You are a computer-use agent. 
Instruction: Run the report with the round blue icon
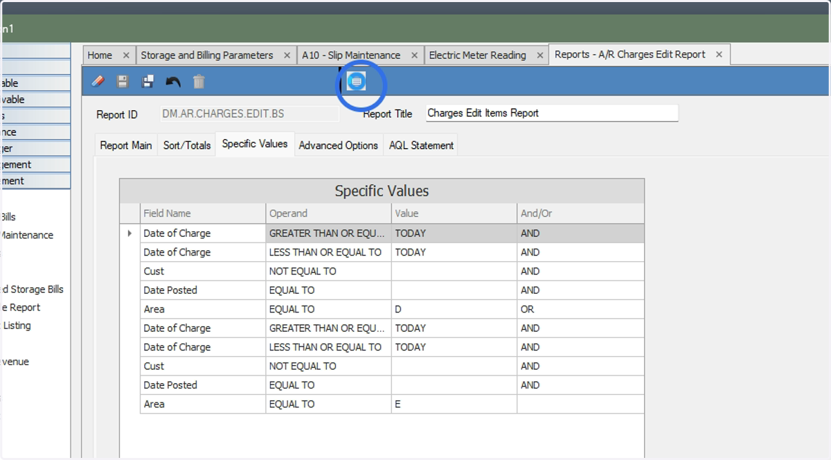(x=356, y=82)
